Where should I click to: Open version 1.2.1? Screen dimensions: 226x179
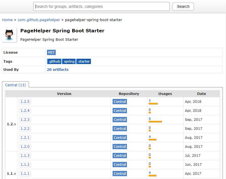coord(25,138)
